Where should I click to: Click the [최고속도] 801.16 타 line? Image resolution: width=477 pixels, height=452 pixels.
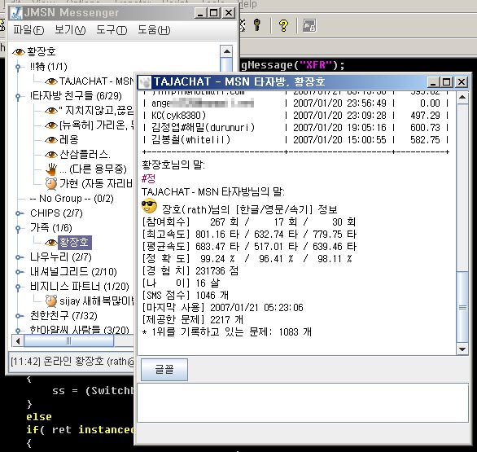point(249,234)
